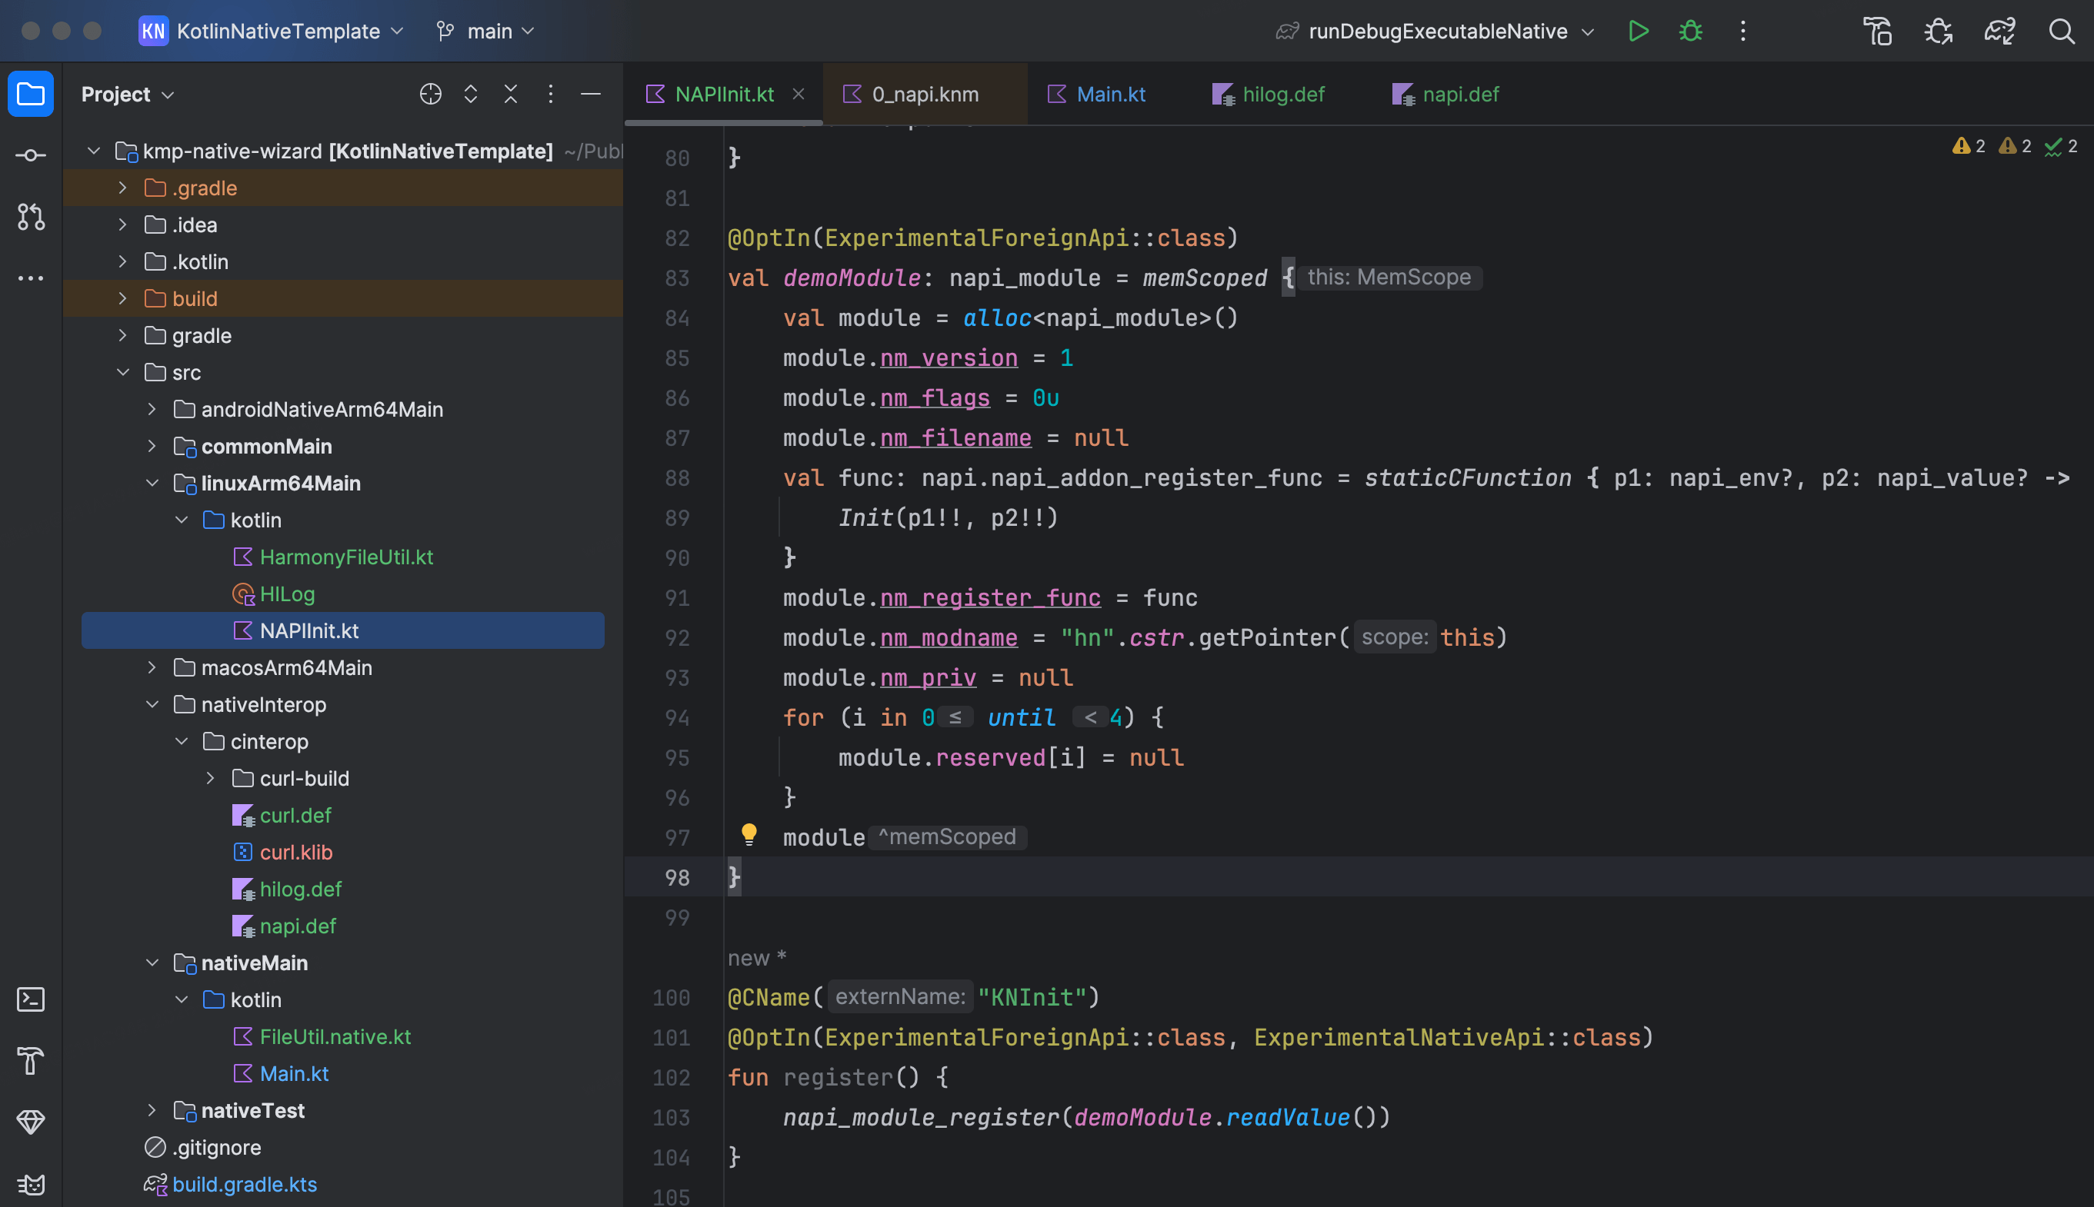This screenshot has width=2094, height=1207.
Task: Click the 'this: MemScope' inlay hint
Action: point(1389,277)
